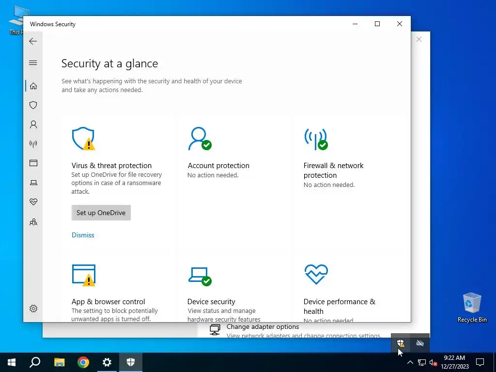Open Virus & threat protection heading
This screenshot has height=372, width=496.
pyautogui.click(x=111, y=166)
